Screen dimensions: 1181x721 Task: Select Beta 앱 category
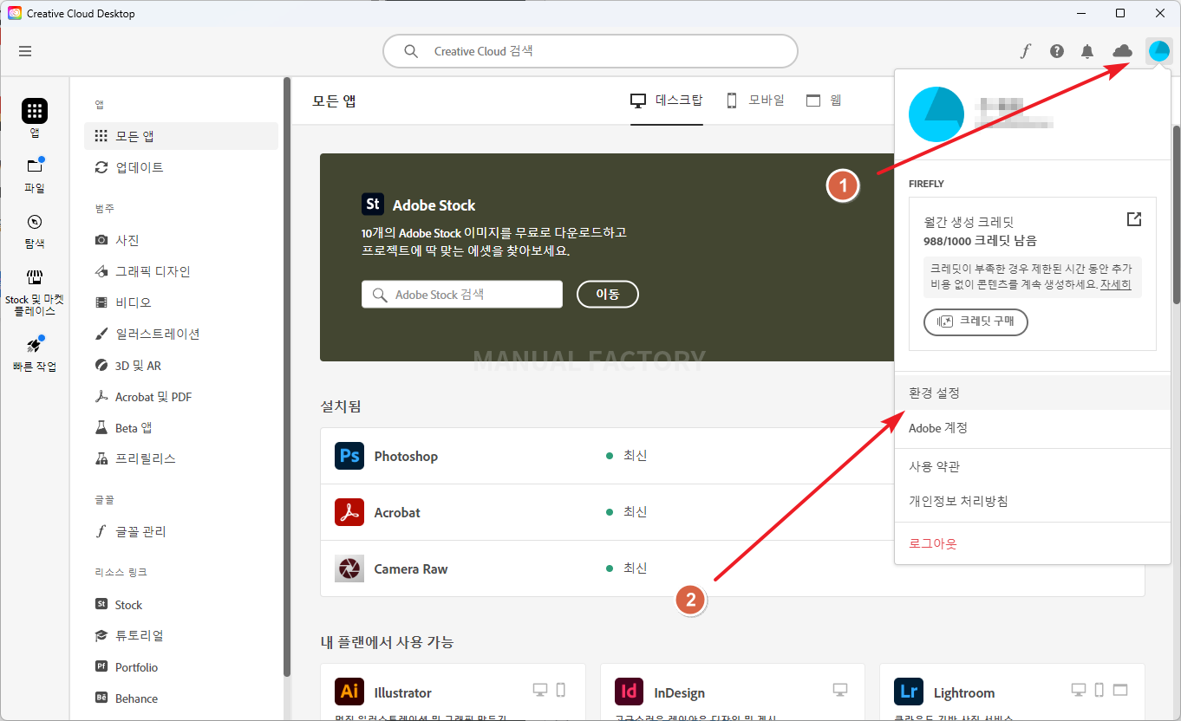tap(181, 428)
